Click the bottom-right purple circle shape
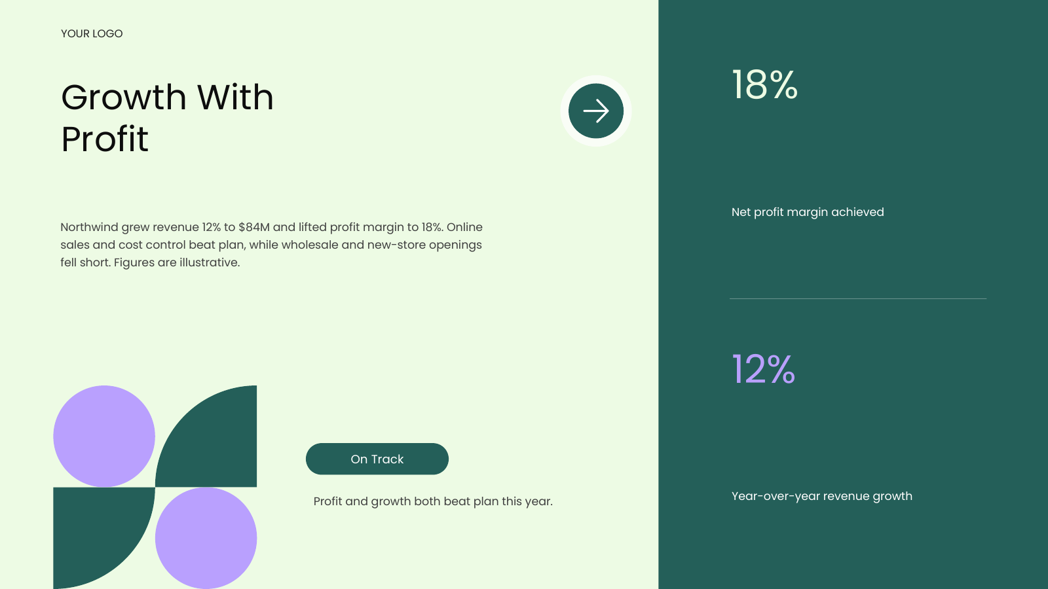Screen dimensions: 1048x589 tap(206, 538)
